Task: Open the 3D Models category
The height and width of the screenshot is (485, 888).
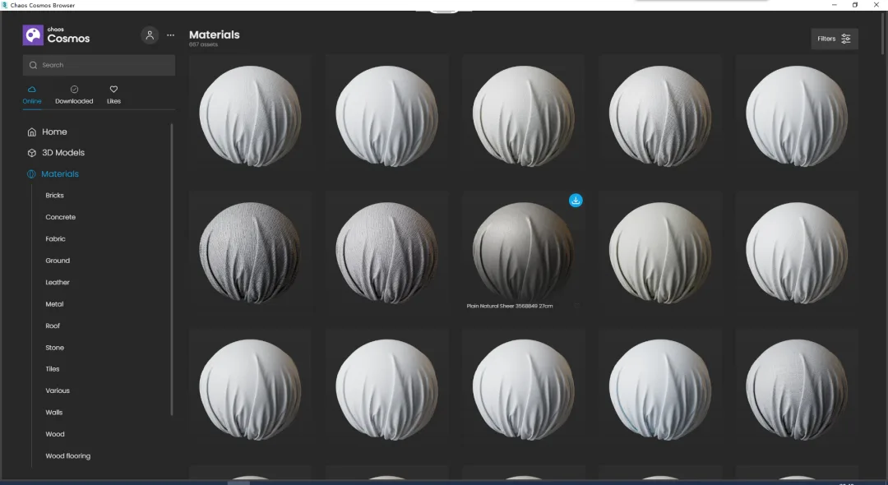Action: [x=56, y=153]
